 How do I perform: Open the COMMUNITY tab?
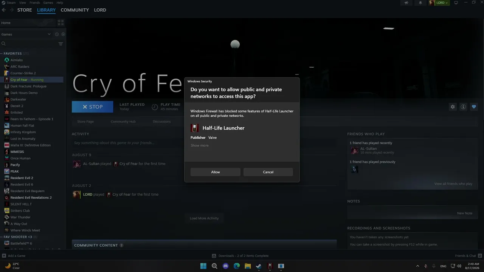coord(75,10)
